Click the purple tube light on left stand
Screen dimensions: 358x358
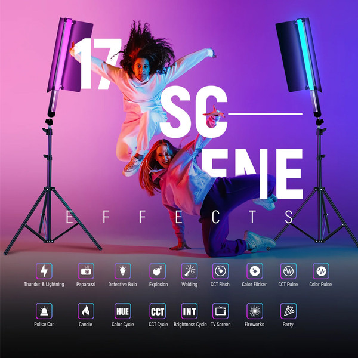point(63,55)
